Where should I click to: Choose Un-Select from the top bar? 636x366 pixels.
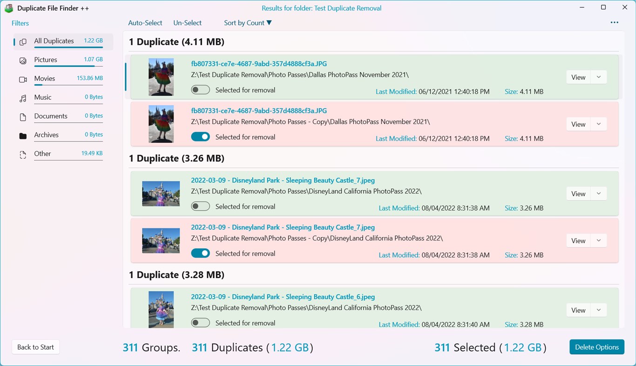187,22
